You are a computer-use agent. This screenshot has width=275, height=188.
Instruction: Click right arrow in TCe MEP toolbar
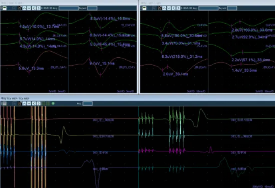(39, 103)
